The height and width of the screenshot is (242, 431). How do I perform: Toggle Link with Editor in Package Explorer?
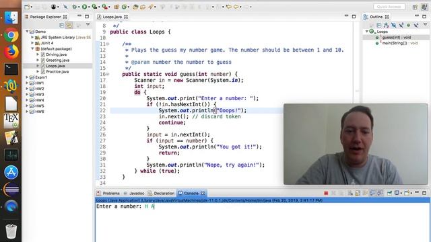coord(69,26)
